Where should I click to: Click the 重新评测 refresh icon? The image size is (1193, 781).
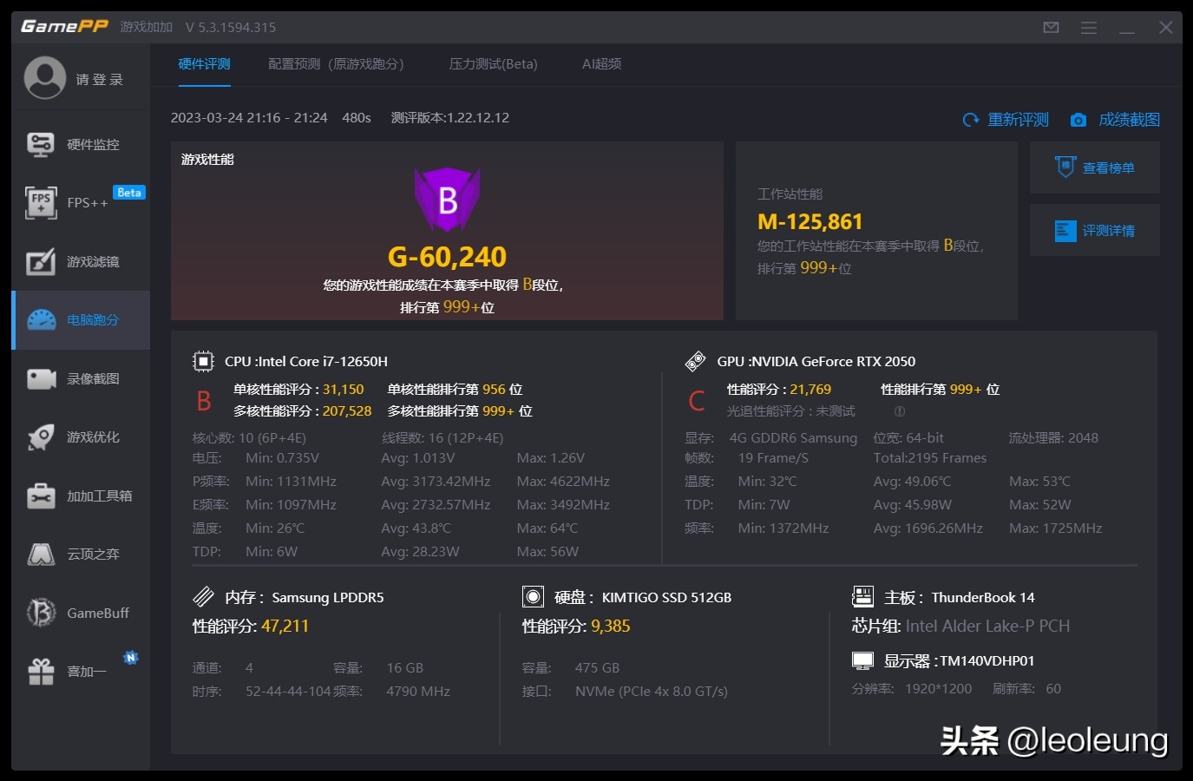(971, 120)
